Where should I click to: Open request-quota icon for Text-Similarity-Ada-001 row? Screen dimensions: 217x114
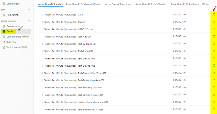[214, 87]
